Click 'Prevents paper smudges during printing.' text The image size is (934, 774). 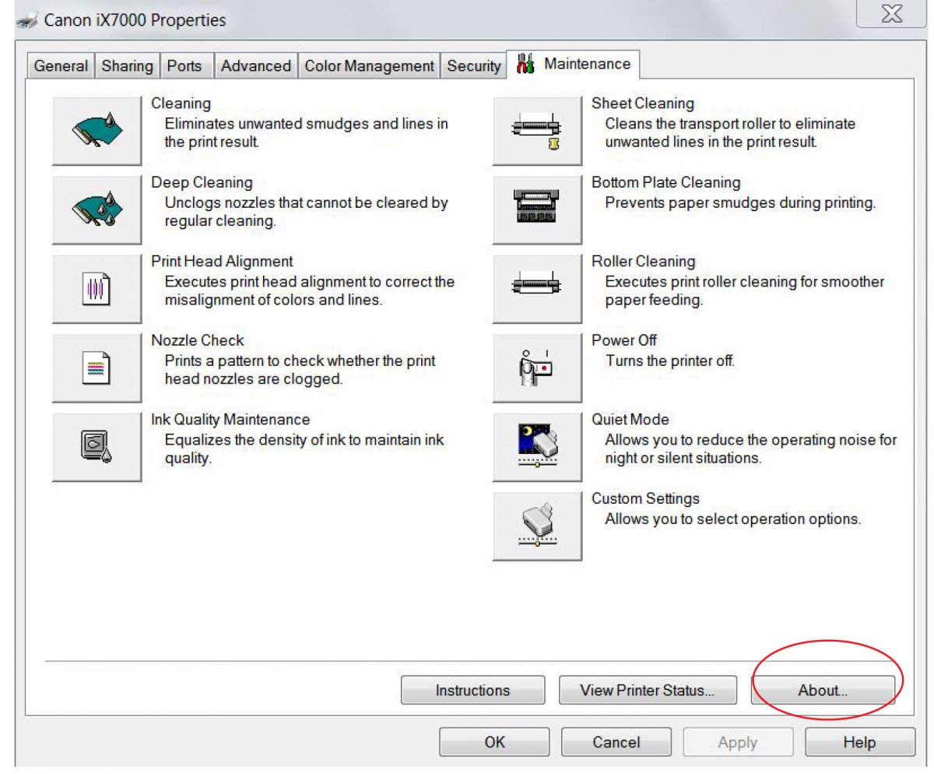point(741,202)
